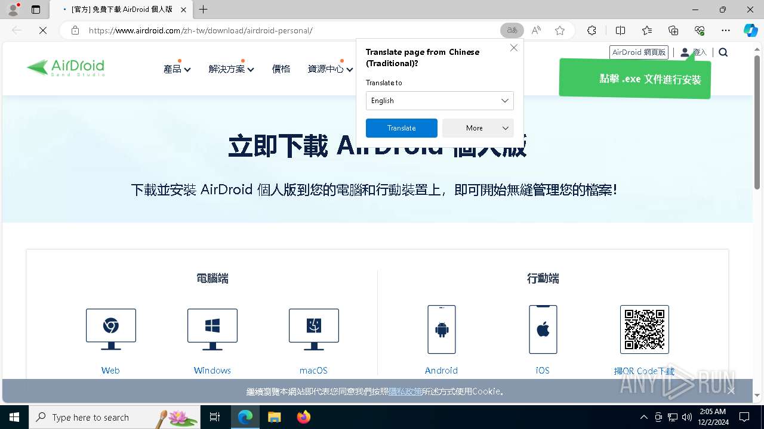The height and width of the screenshot is (429, 764).
Task: Open the Translate to English dropdown
Action: [x=440, y=101]
